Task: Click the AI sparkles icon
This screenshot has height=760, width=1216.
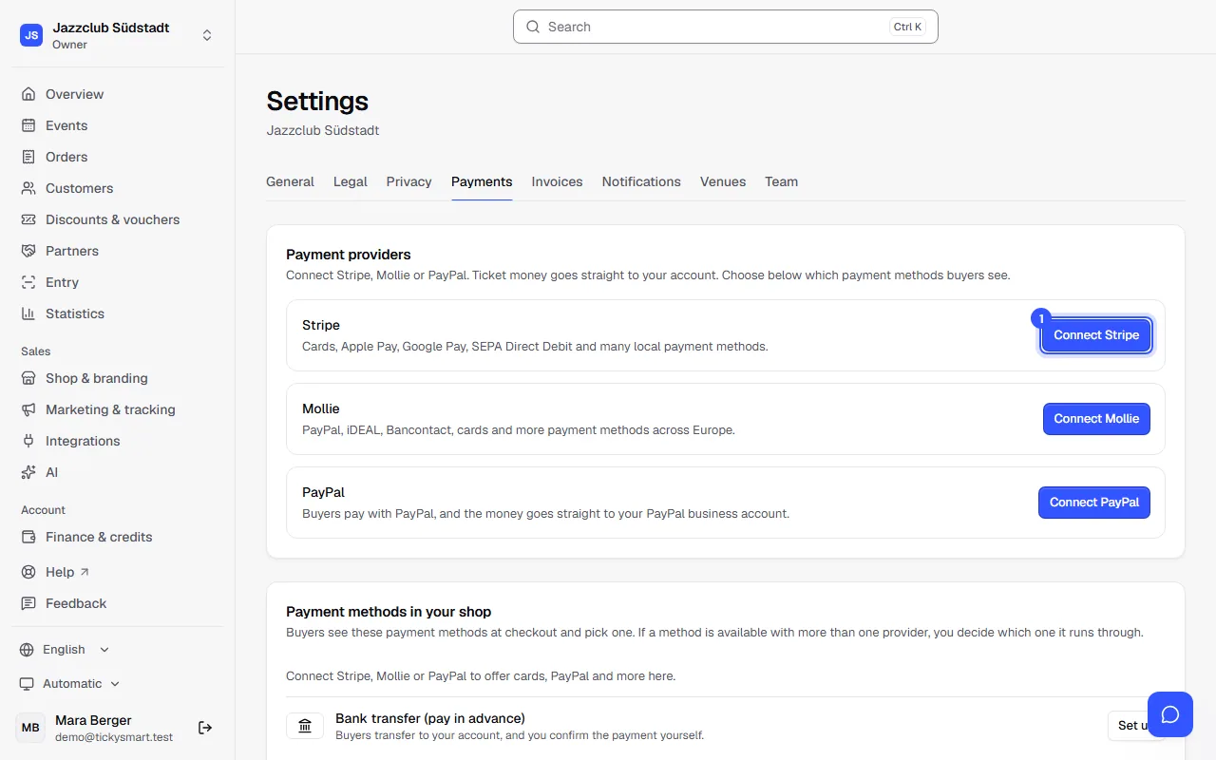Action: [28, 472]
